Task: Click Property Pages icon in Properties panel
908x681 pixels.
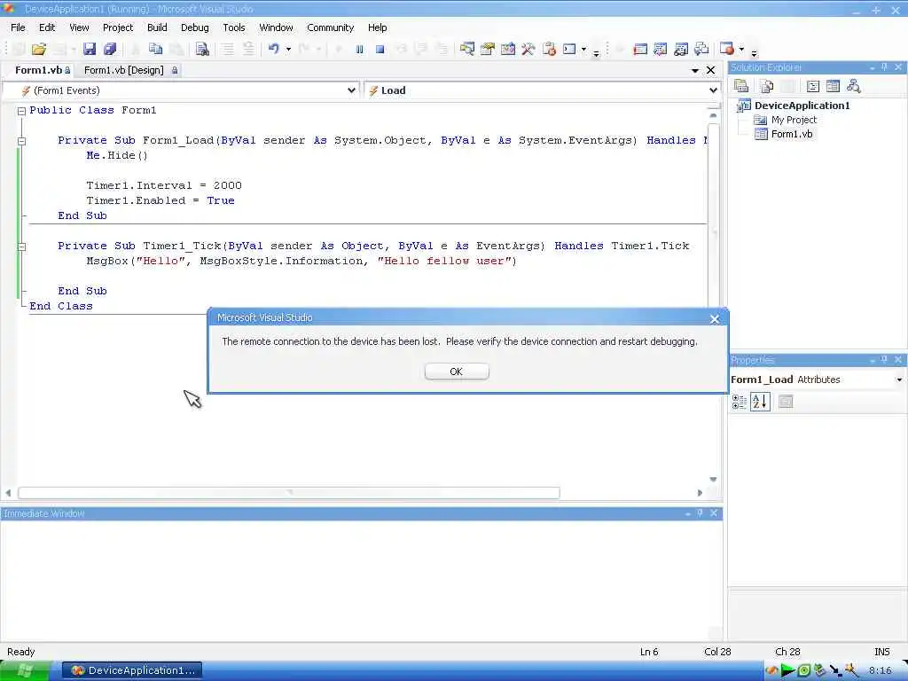Action: pyautogui.click(x=786, y=402)
